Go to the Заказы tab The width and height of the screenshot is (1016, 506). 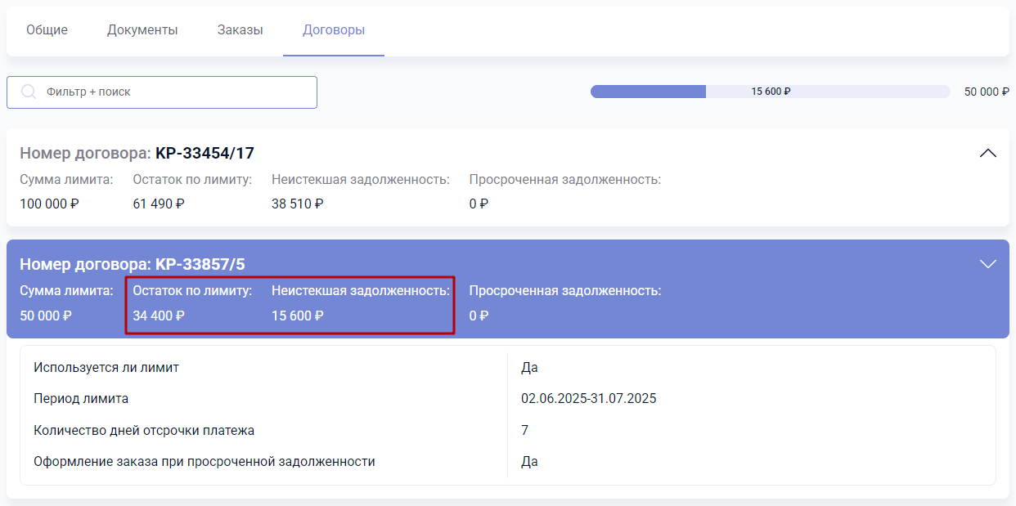(x=241, y=30)
